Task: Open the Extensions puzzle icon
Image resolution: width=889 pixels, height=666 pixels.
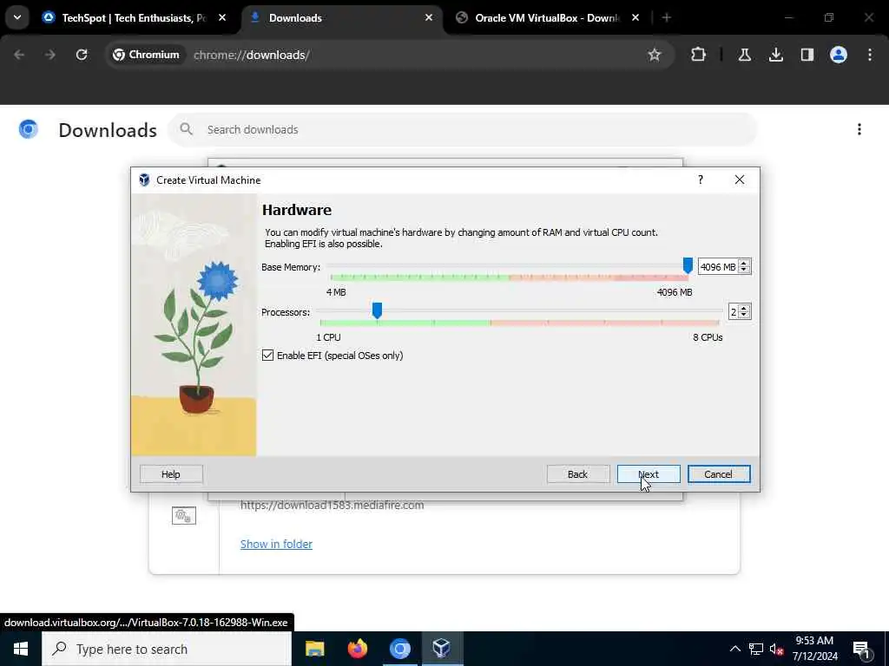Action: point(699,55)
